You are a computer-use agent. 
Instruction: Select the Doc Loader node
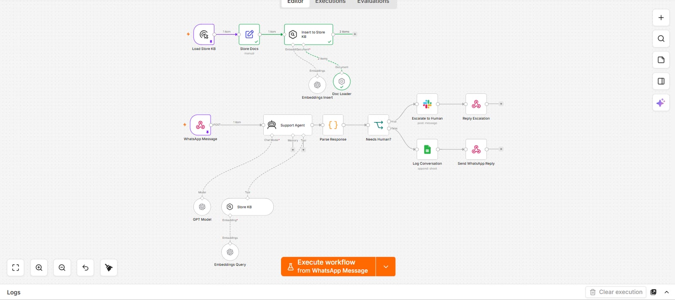342,81
